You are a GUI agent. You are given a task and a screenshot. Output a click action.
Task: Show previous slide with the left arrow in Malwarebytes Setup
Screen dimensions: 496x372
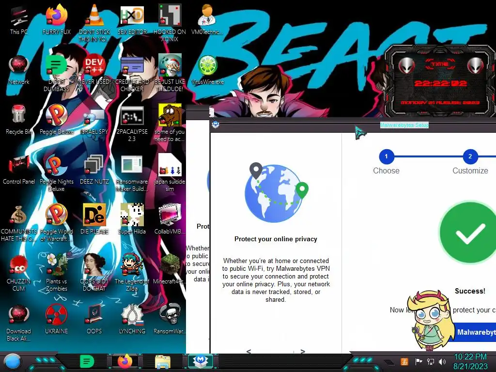pos(248,351)
